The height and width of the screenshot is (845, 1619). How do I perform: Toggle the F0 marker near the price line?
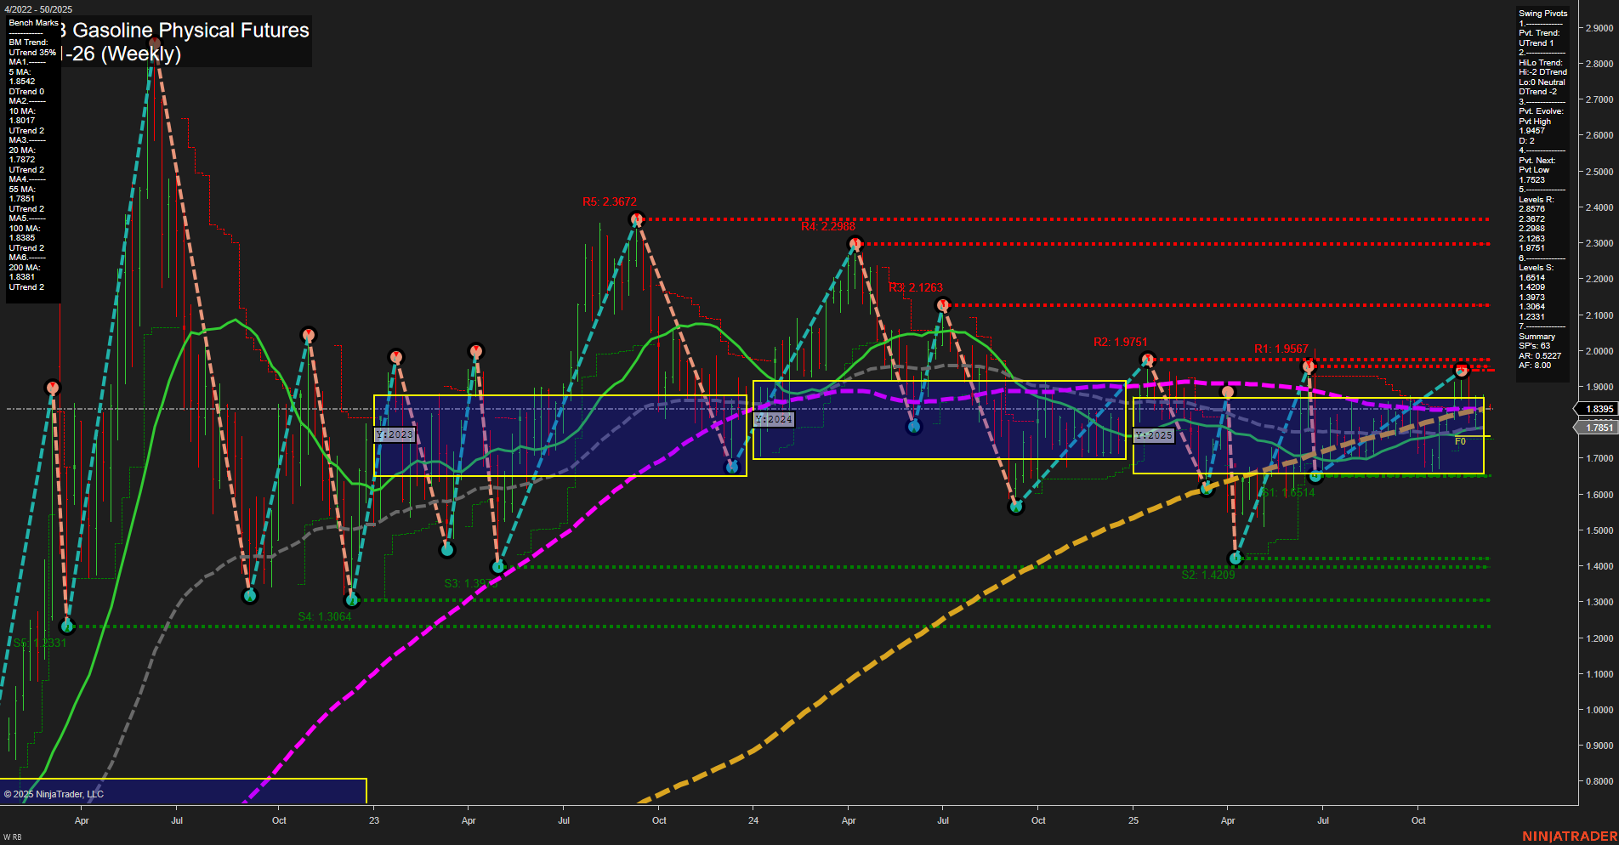click(x=1460, y=441)
